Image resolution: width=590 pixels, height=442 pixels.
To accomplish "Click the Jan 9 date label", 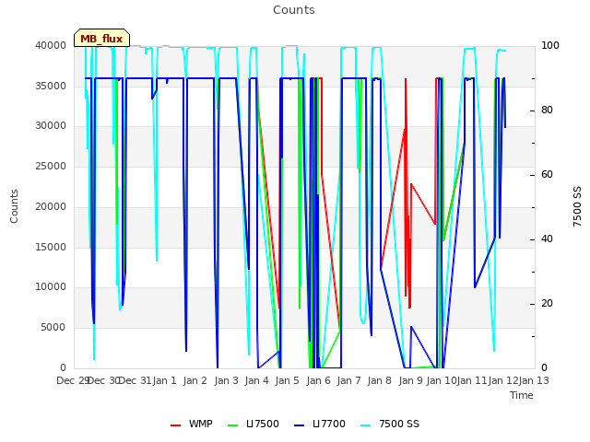I will [x=411, y=380].
